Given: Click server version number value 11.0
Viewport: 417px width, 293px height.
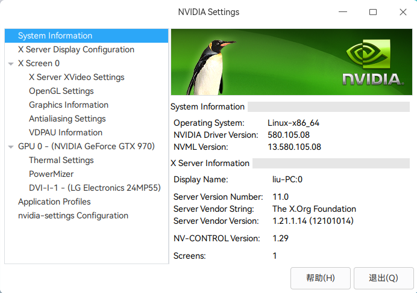Looking at the screenshot, I should pyautogui.click(x=280, y=197).
